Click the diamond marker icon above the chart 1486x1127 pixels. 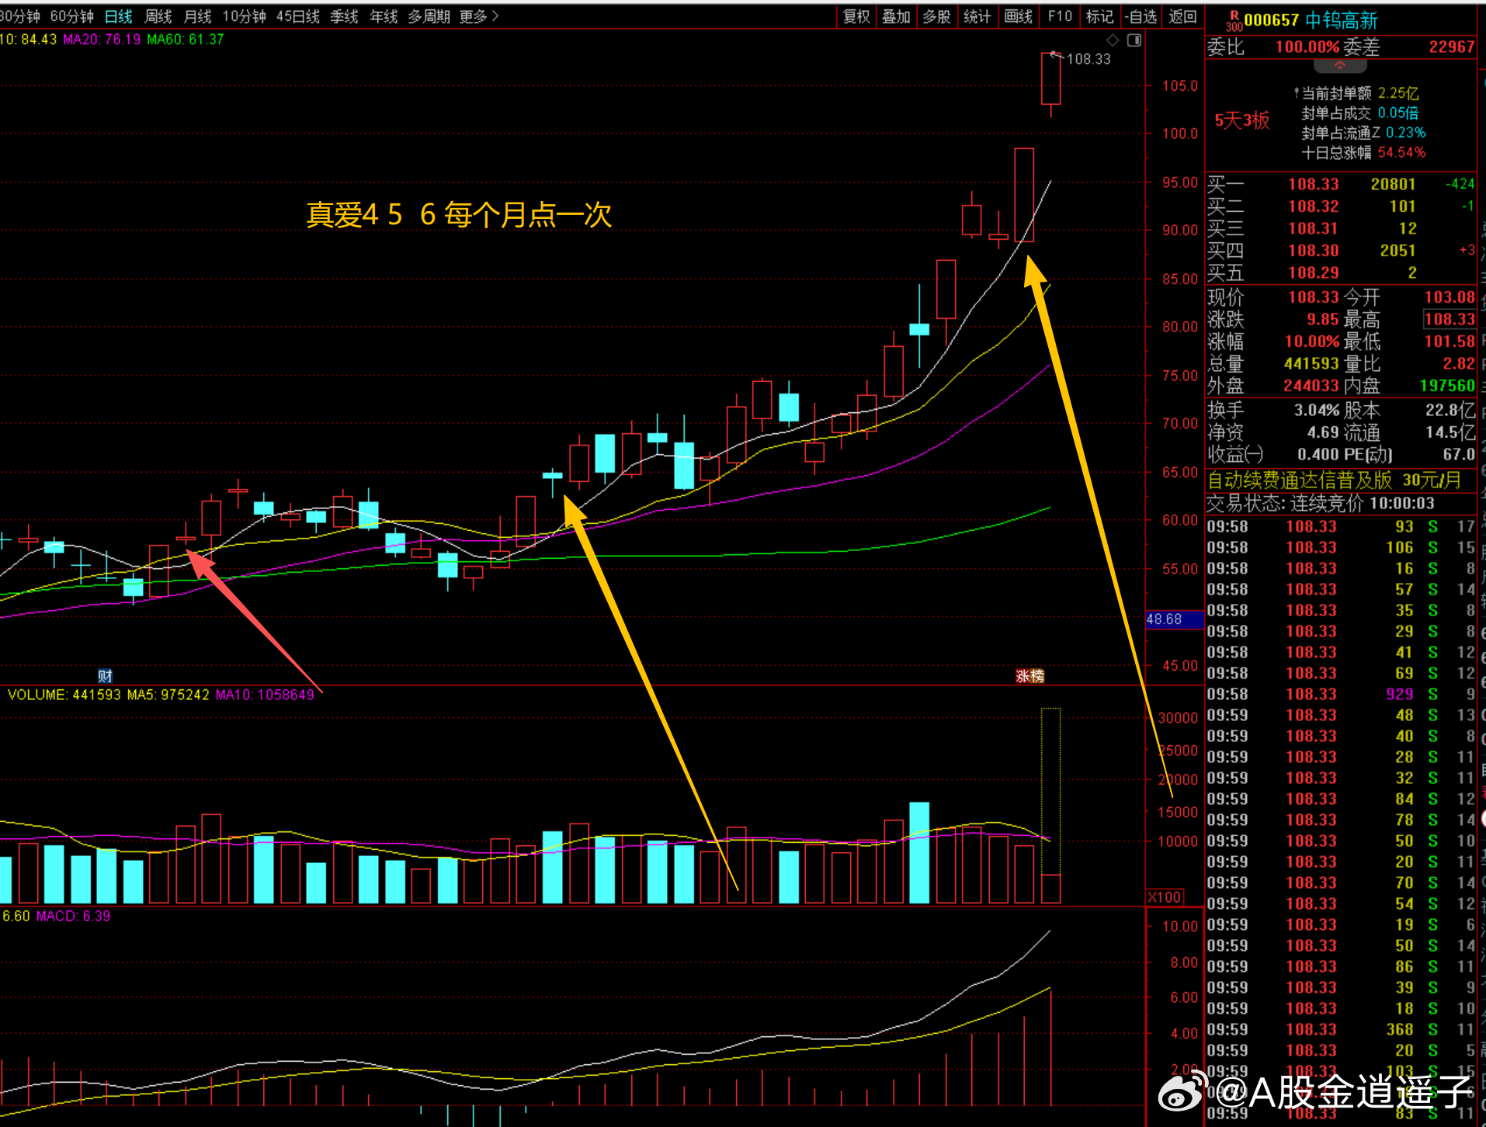pos(1113,40)
